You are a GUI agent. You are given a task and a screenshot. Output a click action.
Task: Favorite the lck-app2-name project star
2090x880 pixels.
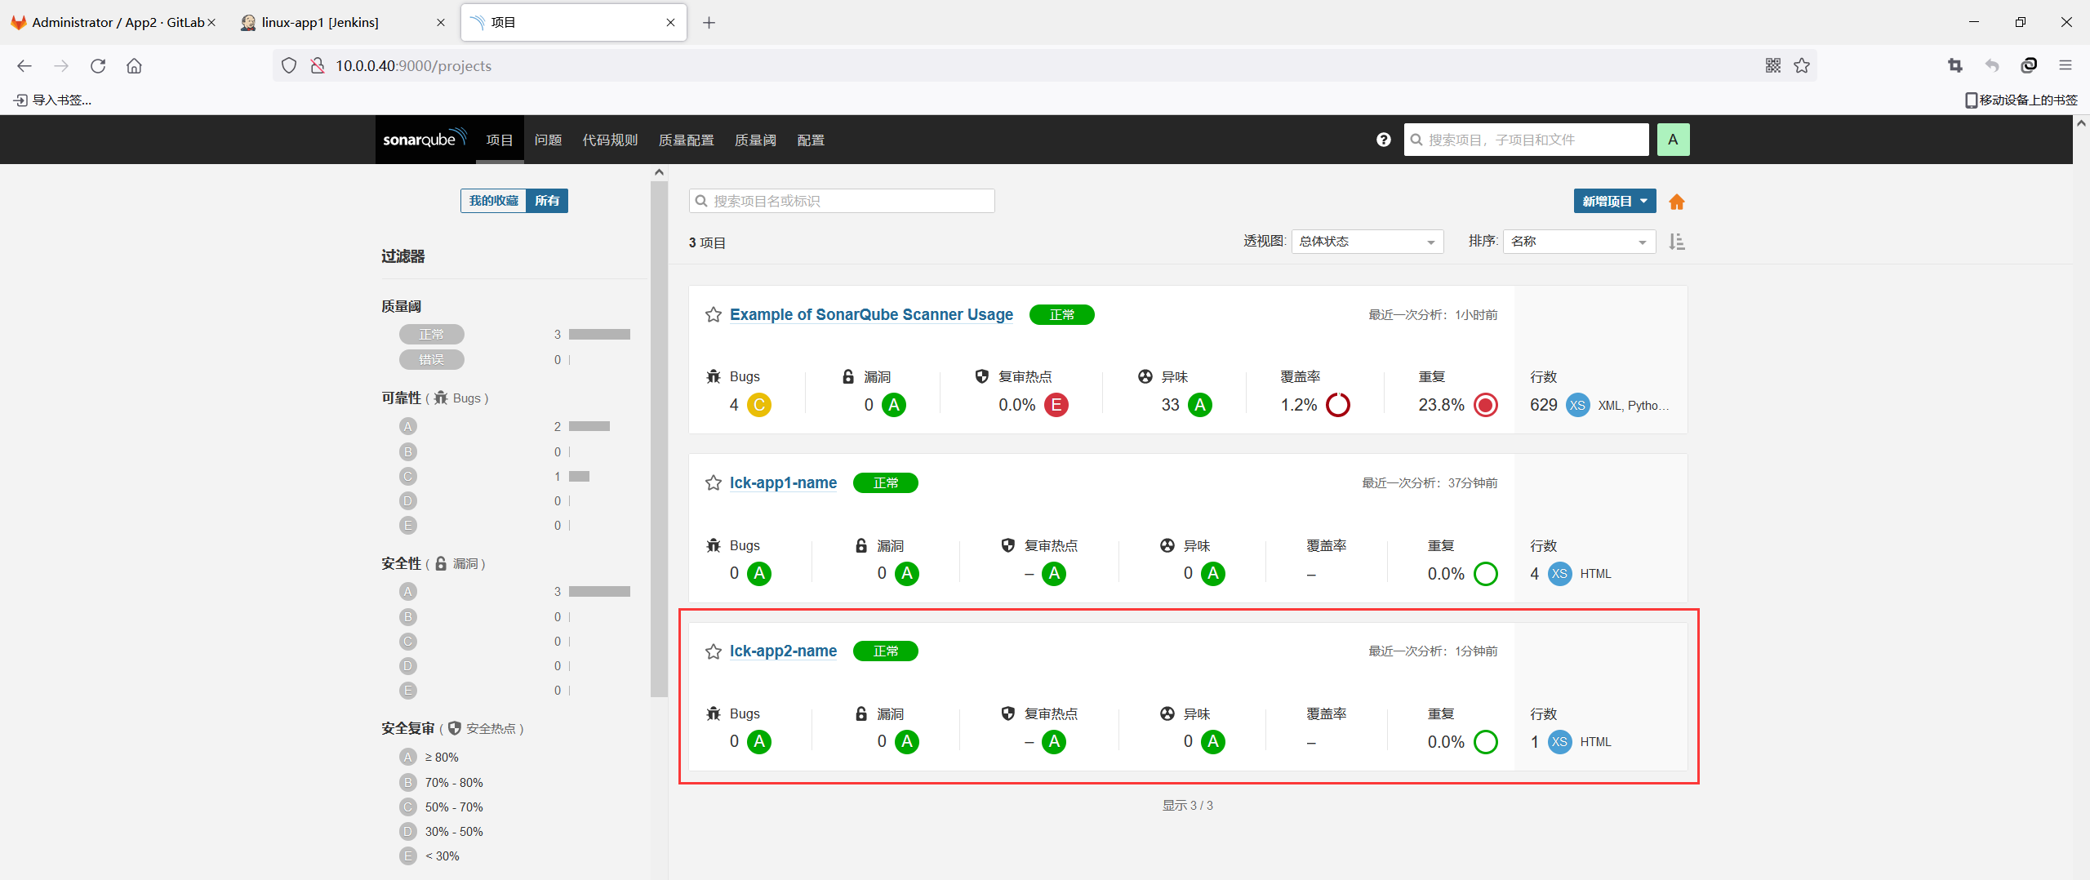tap(714, 651)
